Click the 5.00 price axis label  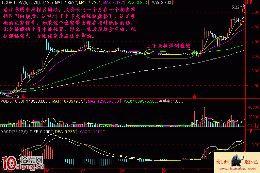pyautogui.click(x=255, y=12)
